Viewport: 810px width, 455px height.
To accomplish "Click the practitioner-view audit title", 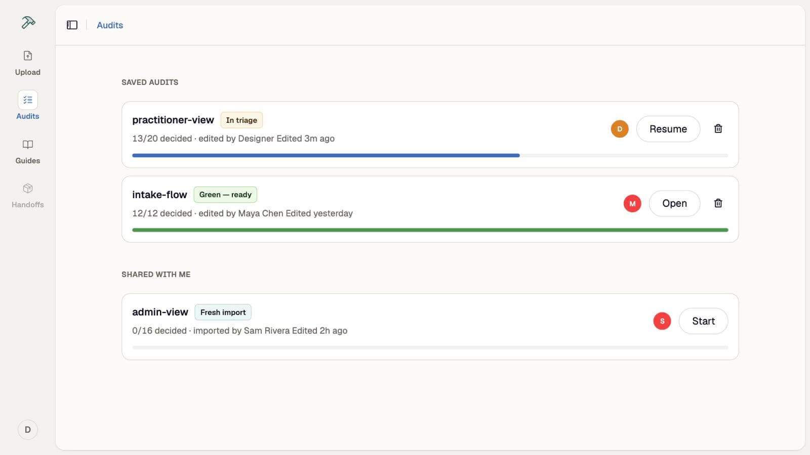I will pyautogui.click(x=173, y=120).
